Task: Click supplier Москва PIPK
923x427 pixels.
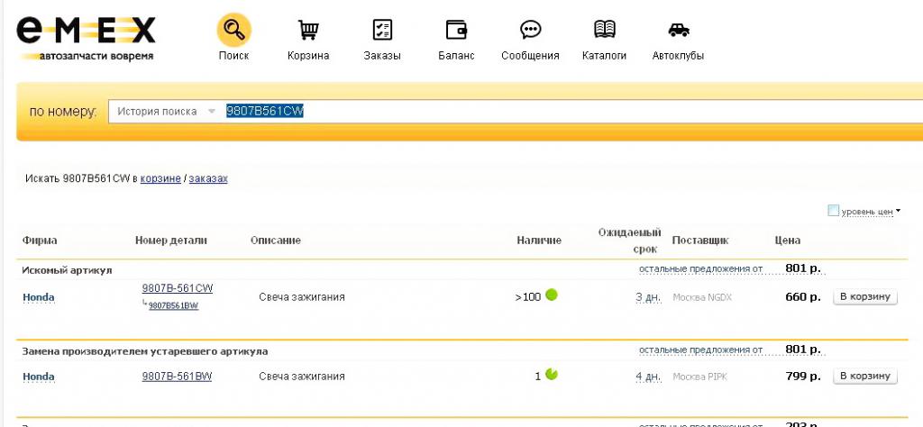Action: pyautogui.click(x=699, y=377)
